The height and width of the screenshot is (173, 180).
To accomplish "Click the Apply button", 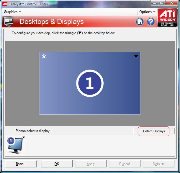I will 91,164.
